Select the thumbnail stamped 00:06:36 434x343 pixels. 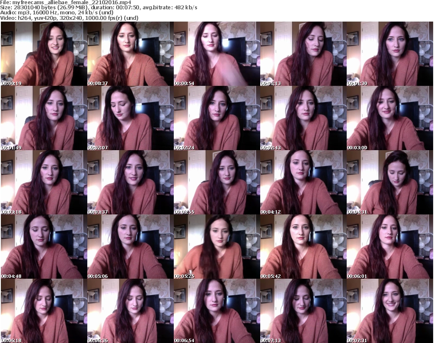[131, 311]
